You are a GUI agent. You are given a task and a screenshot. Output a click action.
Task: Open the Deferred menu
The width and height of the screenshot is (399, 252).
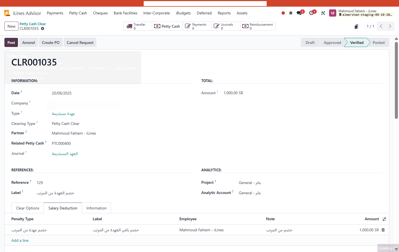[204, 13]
